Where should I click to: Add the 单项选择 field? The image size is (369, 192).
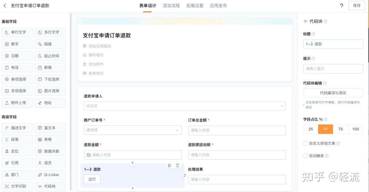[17, 79]
